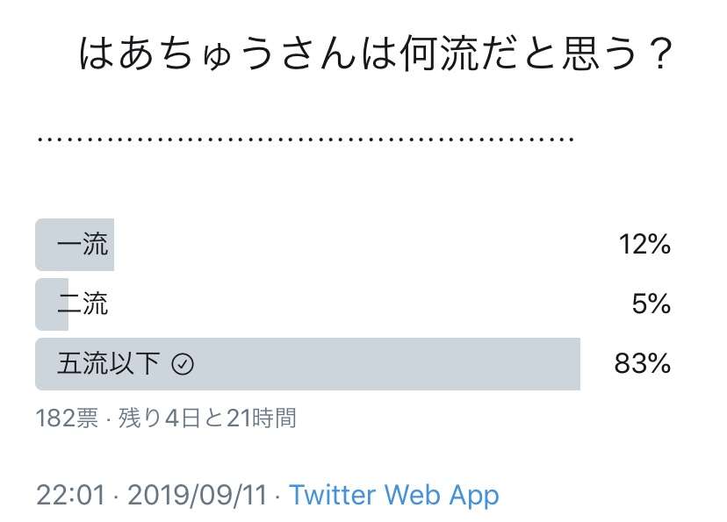The height and width of the screenshot is (522, 727).
Task: Select the 一流 poll option label
Action: click(x=83, y=244)
